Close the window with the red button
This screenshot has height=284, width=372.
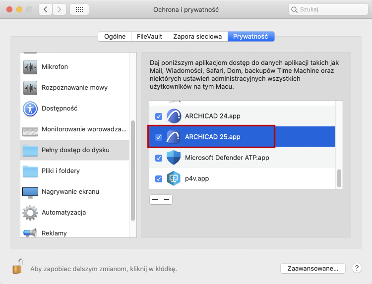(x=9, y=9)
